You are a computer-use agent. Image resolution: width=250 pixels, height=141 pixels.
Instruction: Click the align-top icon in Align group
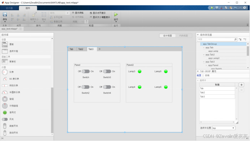[12, 19]
